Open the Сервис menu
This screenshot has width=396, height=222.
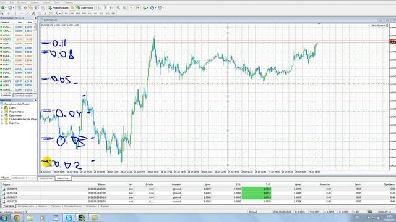(46, 2)
